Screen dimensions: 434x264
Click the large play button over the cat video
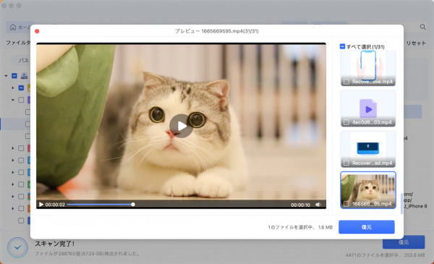181,126
